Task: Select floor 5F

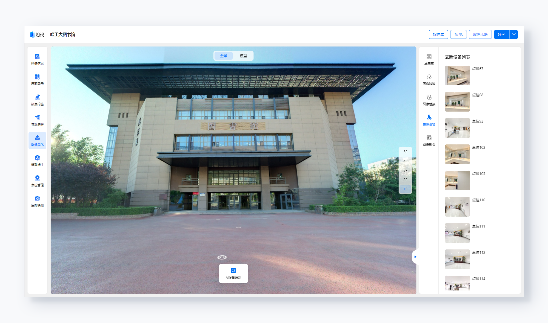Action: pos(405,152)
